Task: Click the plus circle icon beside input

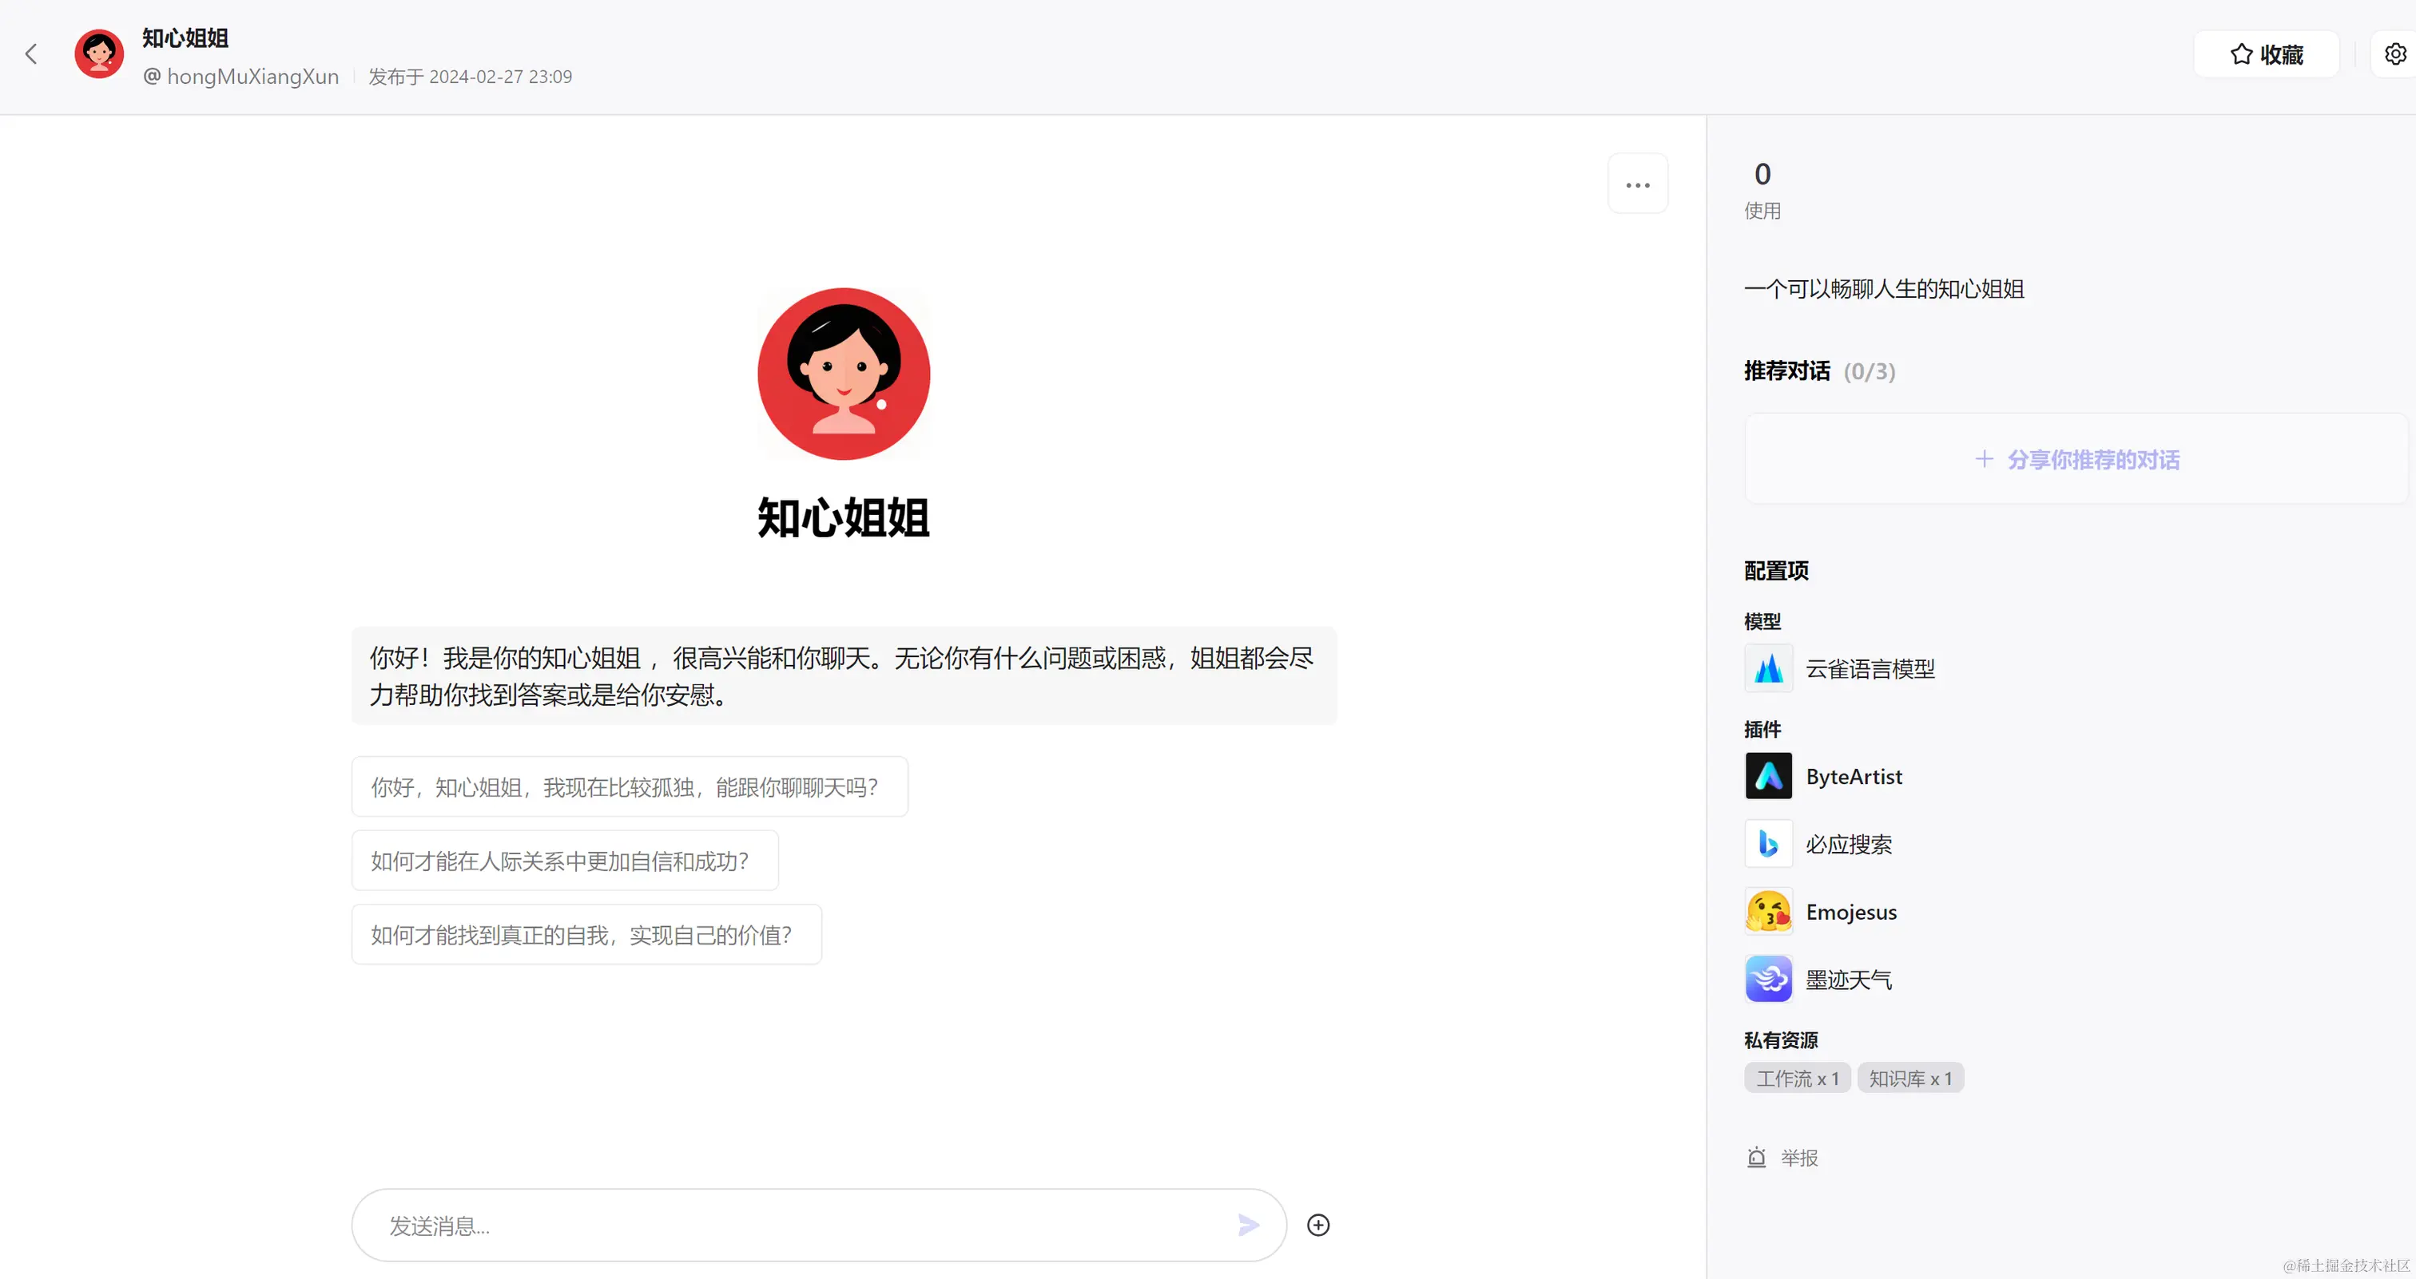Action: click(x=1317, y=1225)
